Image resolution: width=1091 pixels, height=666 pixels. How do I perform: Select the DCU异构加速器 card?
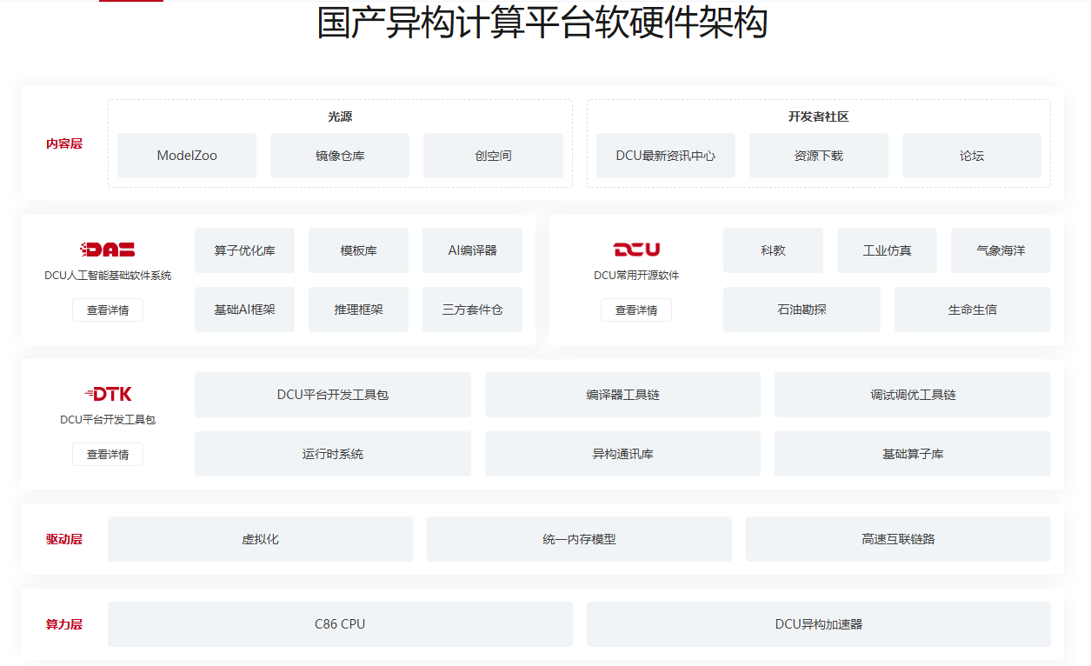tap(819, 624)
